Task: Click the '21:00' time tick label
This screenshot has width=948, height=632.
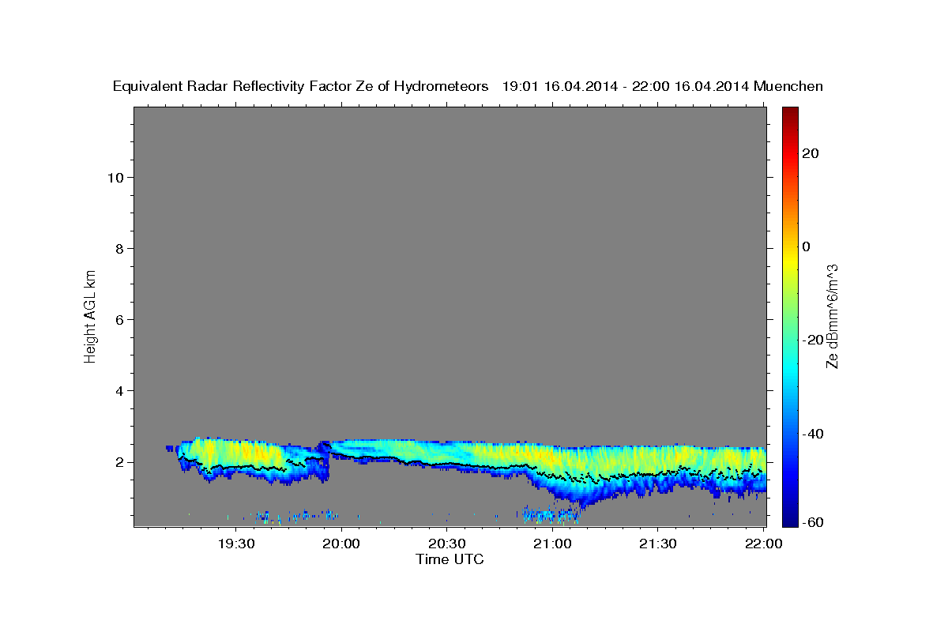Action: coord(552,544)
